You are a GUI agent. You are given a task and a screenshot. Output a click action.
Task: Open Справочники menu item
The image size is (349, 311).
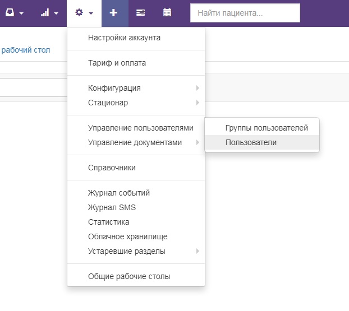point(136,168)
